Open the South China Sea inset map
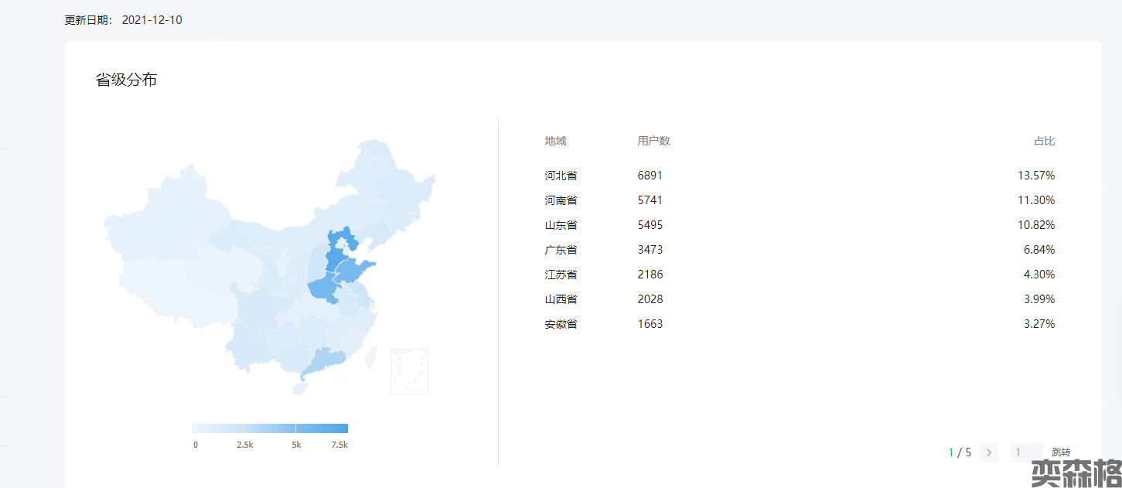The width and height of the screenshot is (1122, 488). (409, 372)
